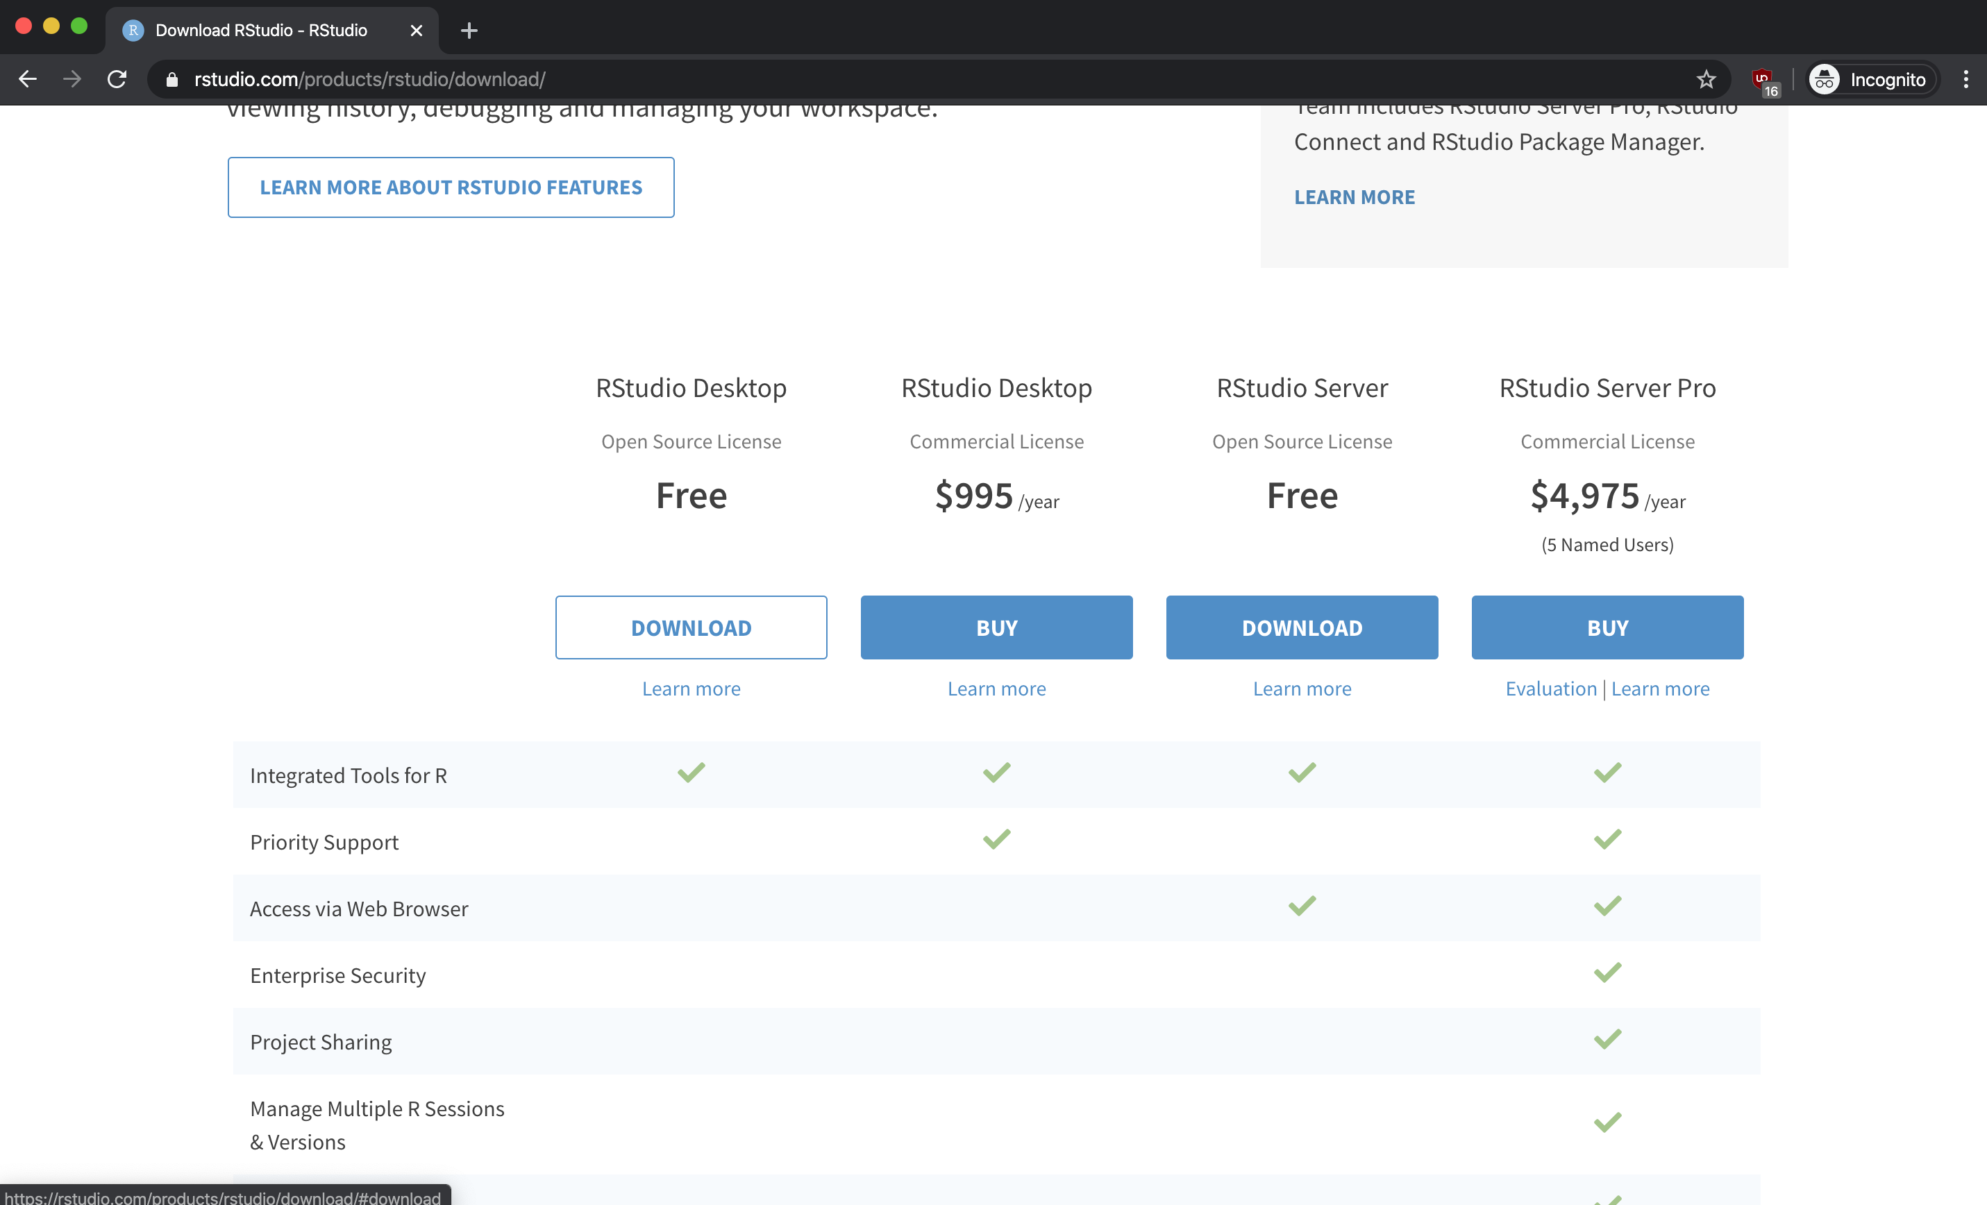Image resolution: width=1987 pixels, height=1205 pixels.
Task: Click Evaluation link for RStudio Server Pro
Action: tap(1551, 689)
